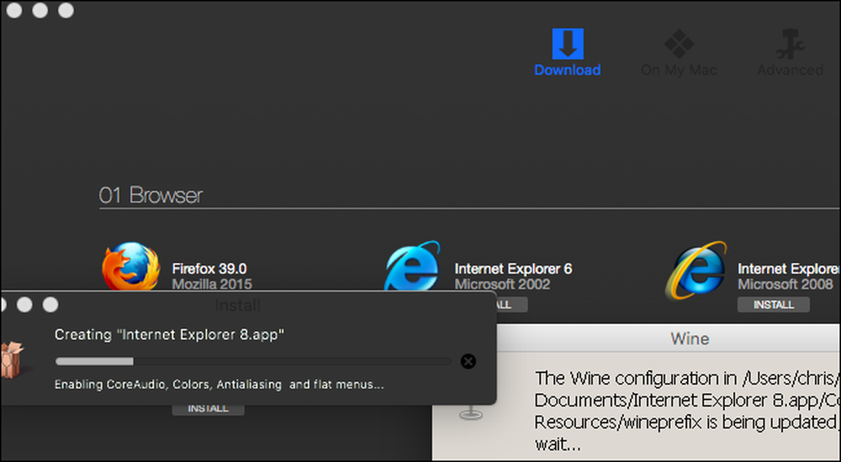
Task: Click the Wine glass icon in dialog
Action: (470, 412)
